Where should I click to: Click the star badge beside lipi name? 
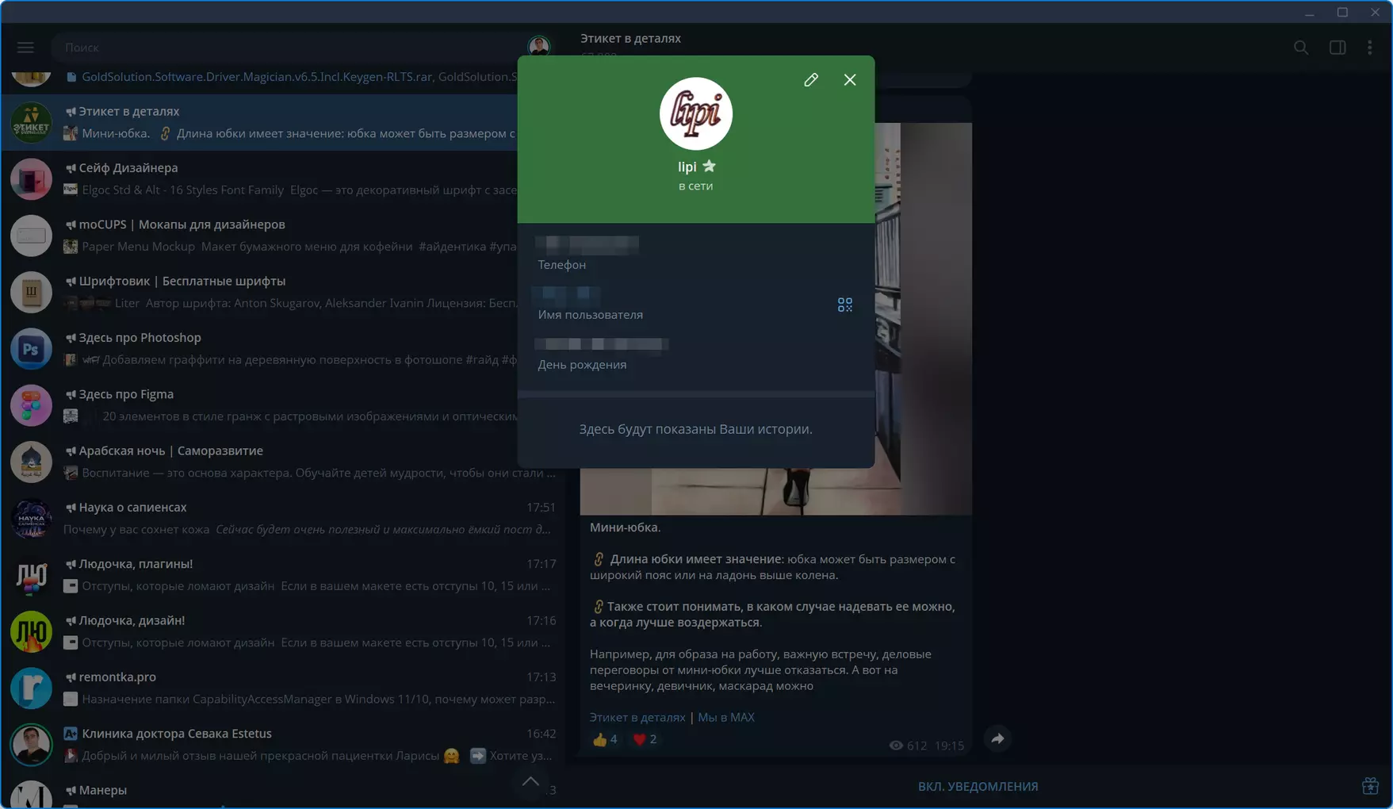pyautogui.click(x=709, y=166)
